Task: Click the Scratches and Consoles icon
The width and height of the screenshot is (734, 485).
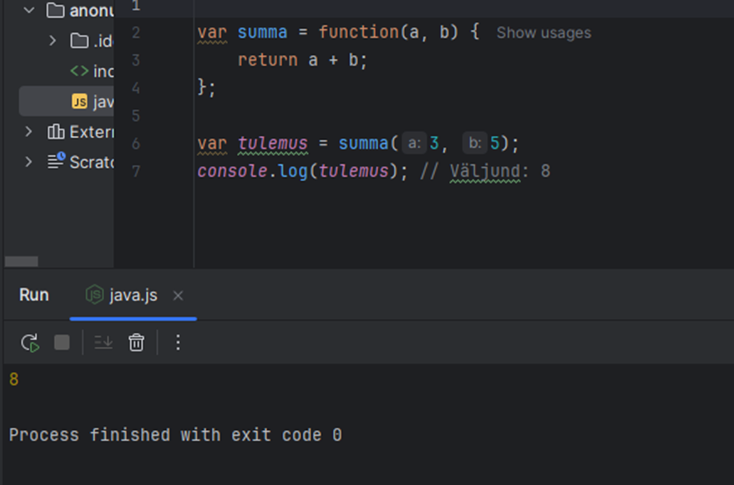Action: pos(56,162)
